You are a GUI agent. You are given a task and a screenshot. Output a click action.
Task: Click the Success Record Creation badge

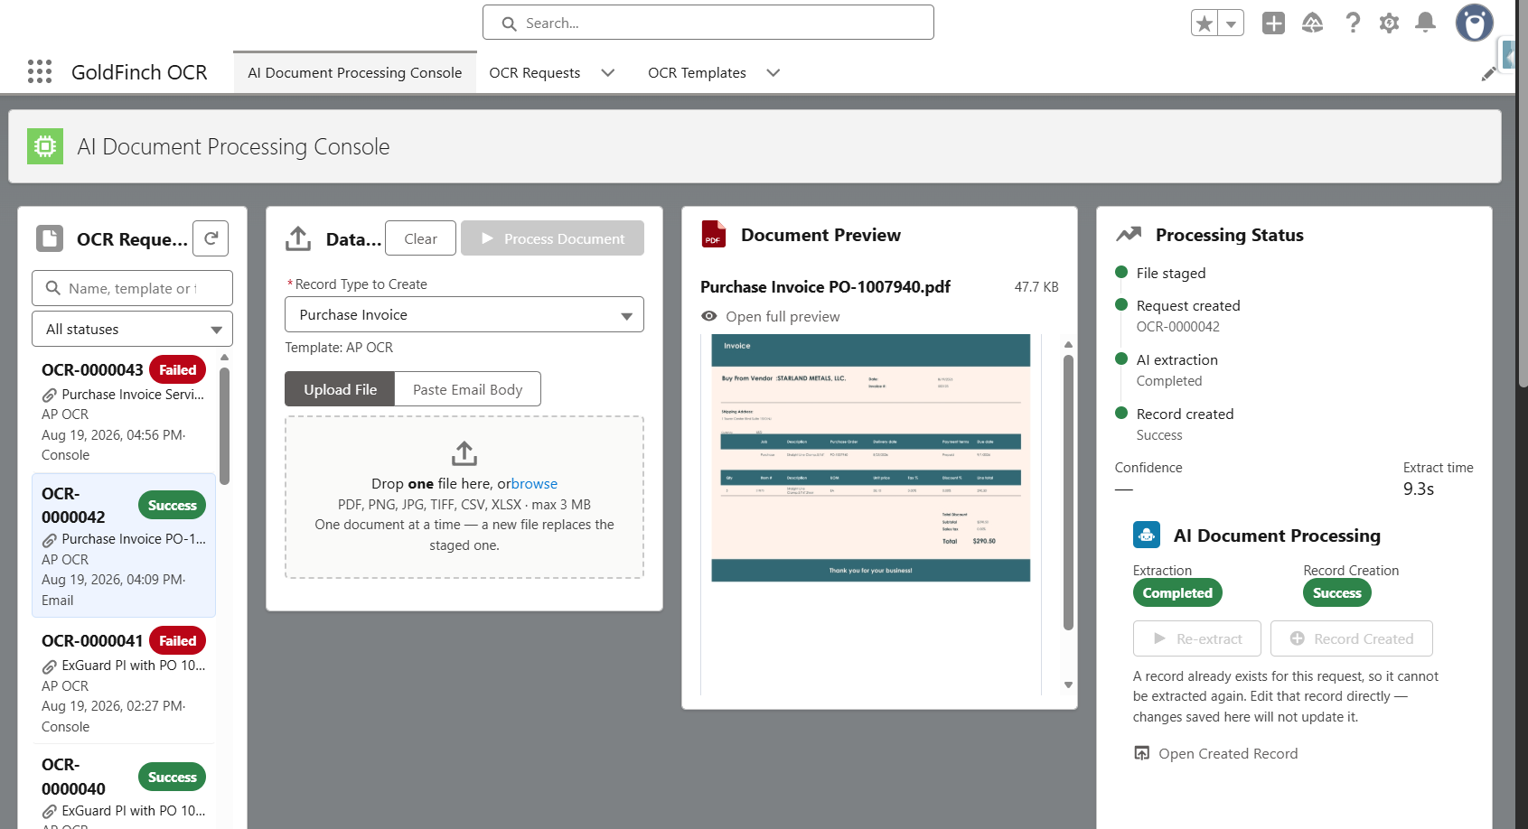click(x=1337, y=592)
